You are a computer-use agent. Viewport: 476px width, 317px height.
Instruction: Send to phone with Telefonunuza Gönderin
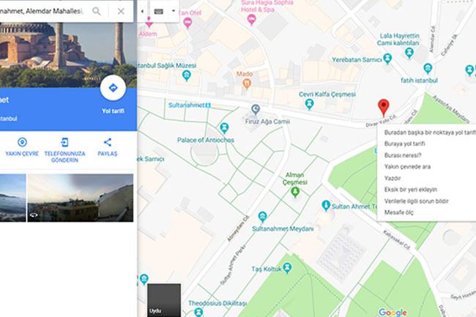pos(64,150)
